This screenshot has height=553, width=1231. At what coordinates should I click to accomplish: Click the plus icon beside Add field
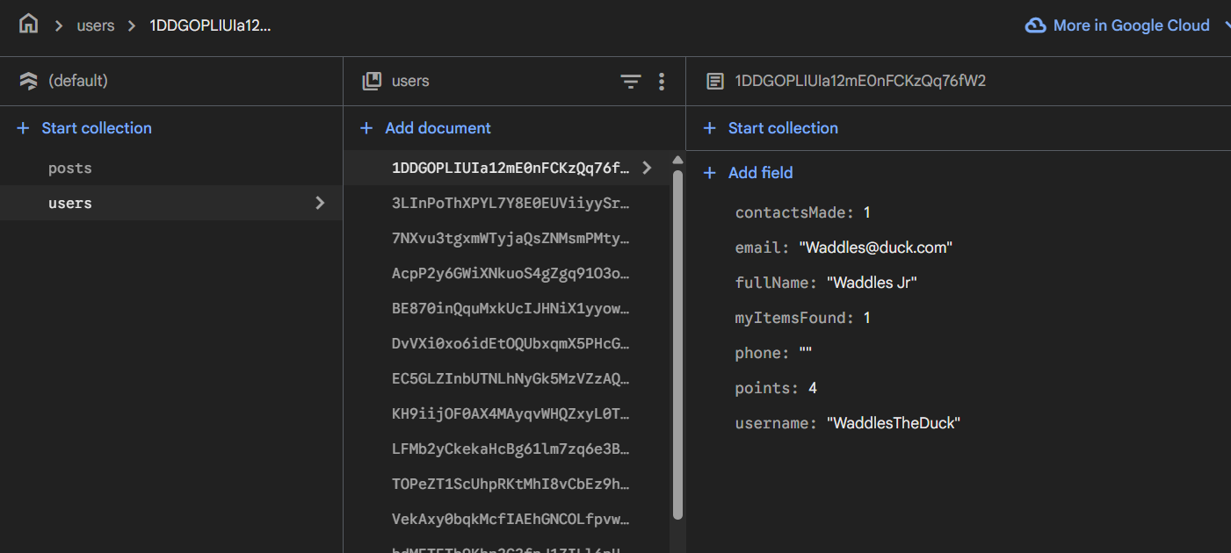point(710,174)
